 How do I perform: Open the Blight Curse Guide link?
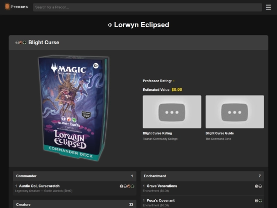pyautogui.click(x=220, y=134)
